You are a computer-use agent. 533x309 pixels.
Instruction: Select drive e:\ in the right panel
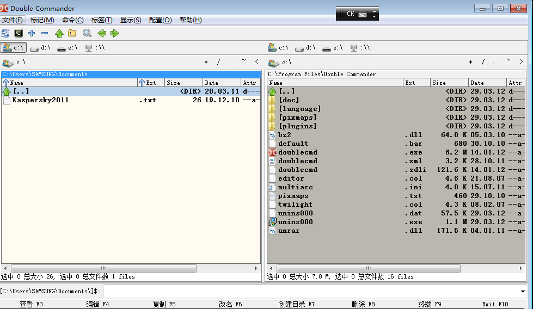tap(332, 47)
